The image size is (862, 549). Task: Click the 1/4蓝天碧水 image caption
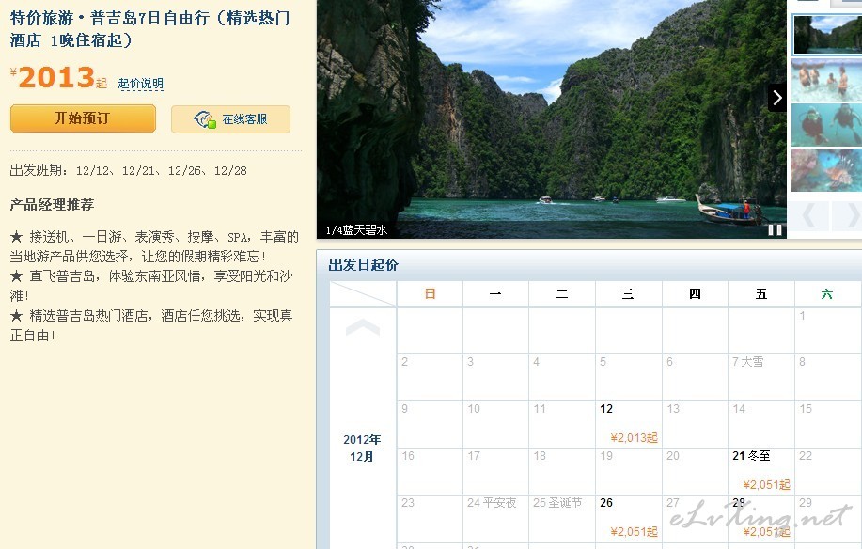click(x=356, y=230)
